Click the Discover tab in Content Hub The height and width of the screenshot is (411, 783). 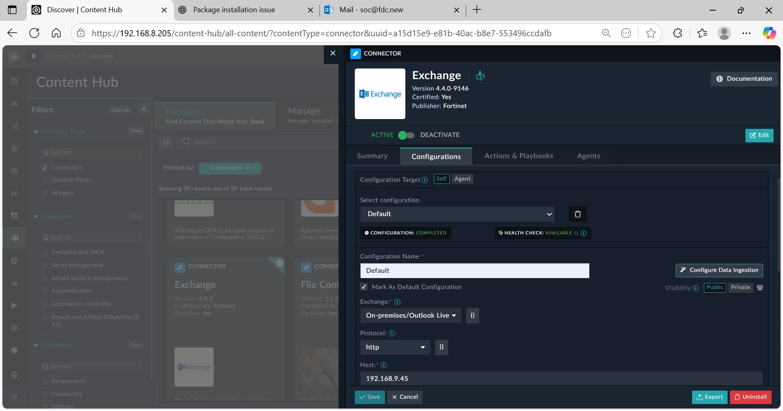[215, 116]
